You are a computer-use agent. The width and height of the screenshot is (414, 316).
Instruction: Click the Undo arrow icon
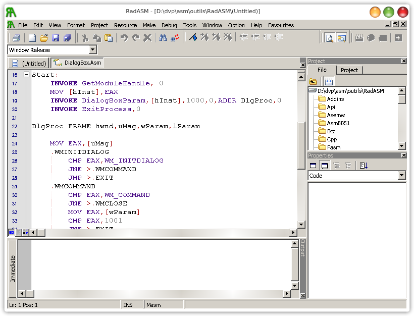(x=124, y=38)
